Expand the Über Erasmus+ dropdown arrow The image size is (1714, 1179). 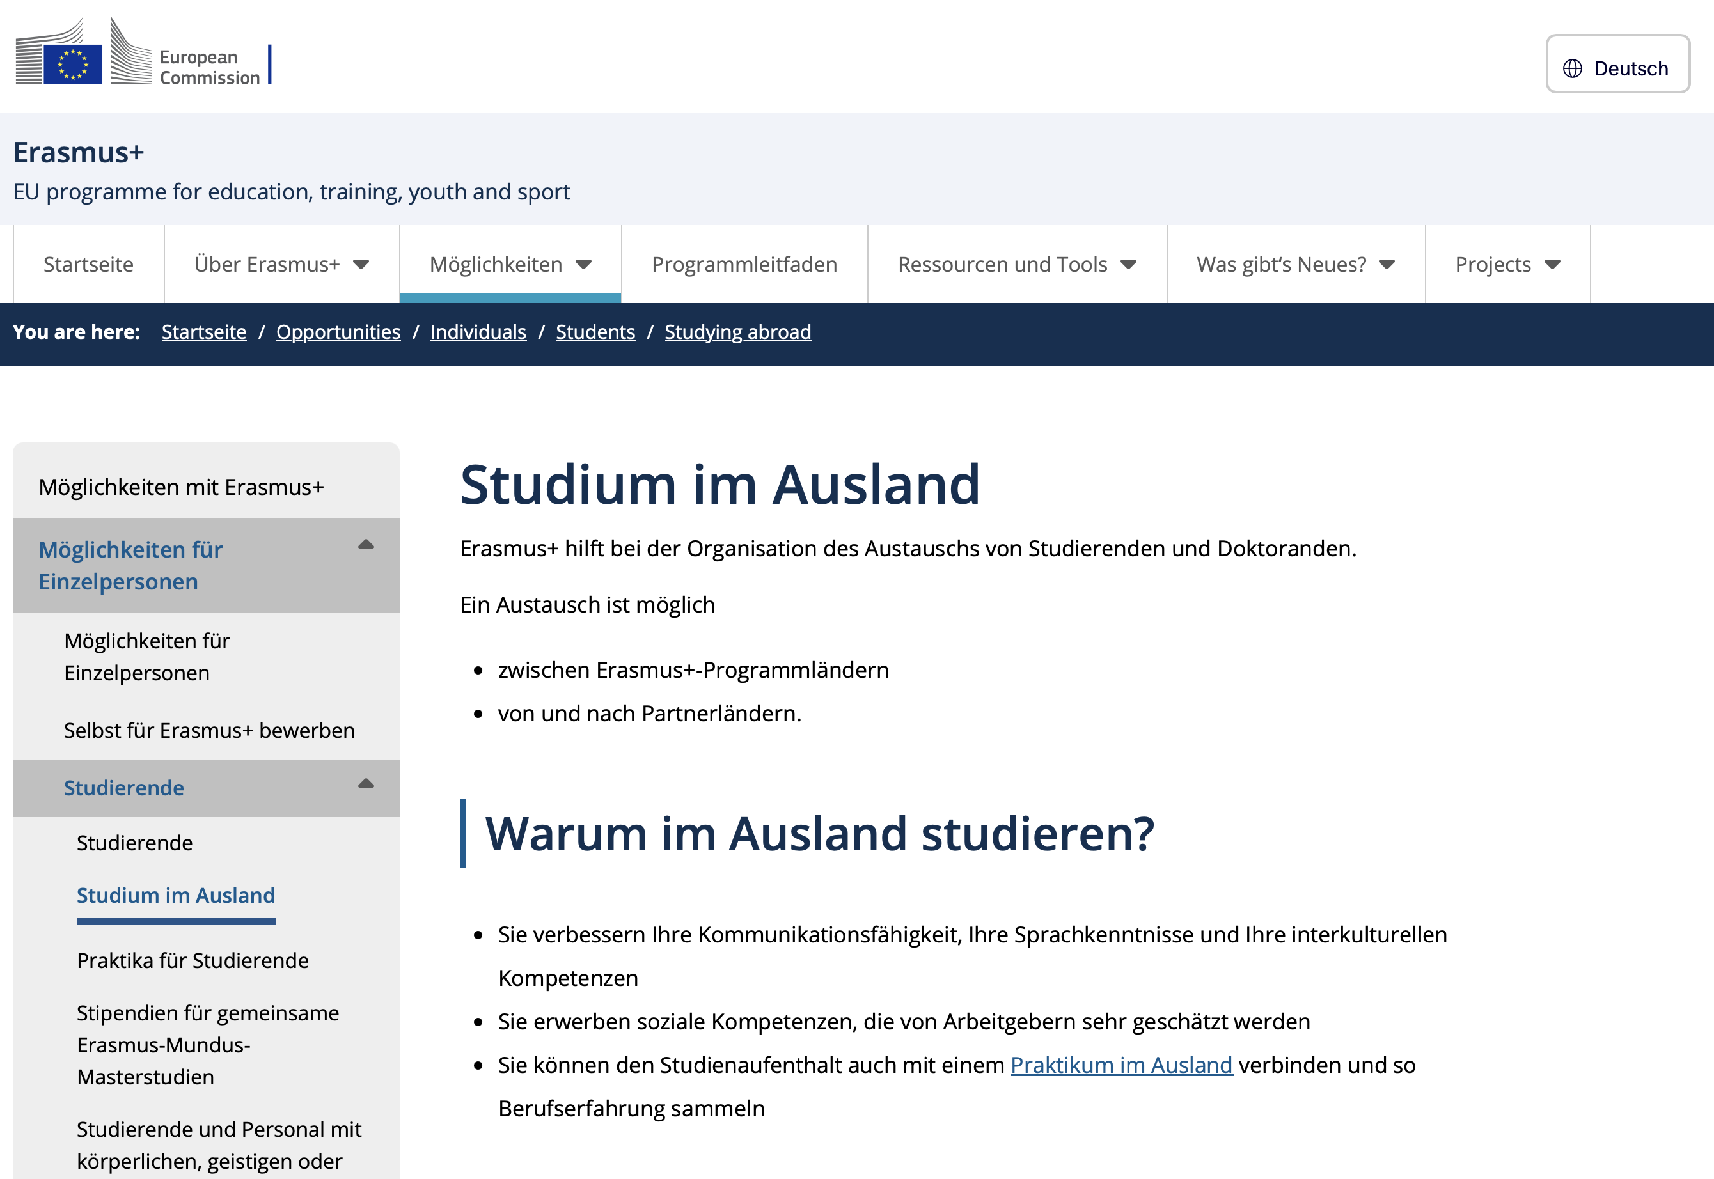[x=361, y=265]
